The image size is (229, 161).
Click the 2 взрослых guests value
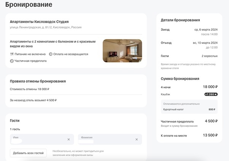coord(210,56)
